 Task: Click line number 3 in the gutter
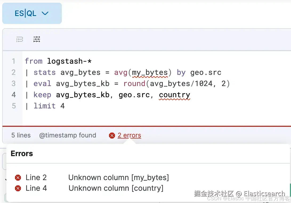tap(14, 84)
